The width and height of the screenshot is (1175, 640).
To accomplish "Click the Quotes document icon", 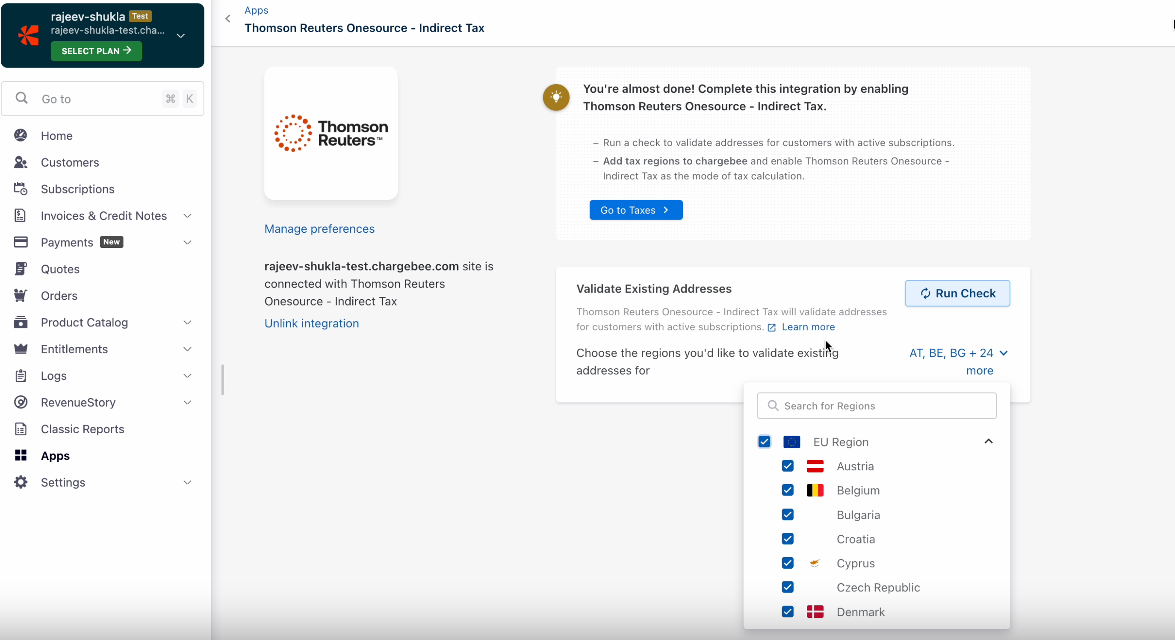I will point(21,269).
